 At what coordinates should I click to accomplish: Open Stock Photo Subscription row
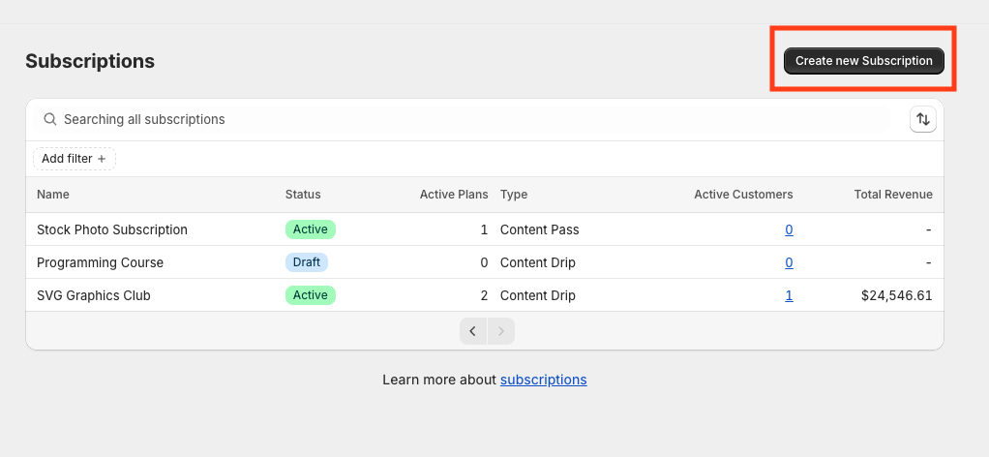point(112,229)
